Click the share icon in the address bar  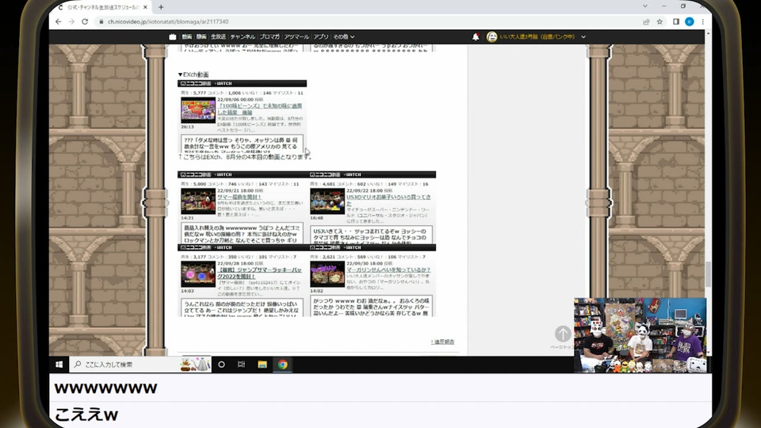pos(646,21)
